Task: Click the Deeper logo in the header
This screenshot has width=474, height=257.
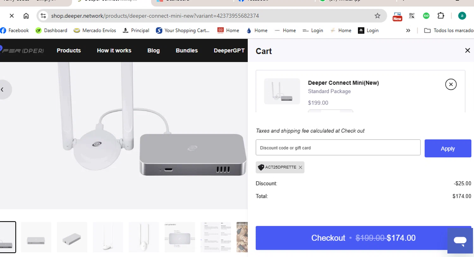Action: pyautogui.click(x=22, y=51)
